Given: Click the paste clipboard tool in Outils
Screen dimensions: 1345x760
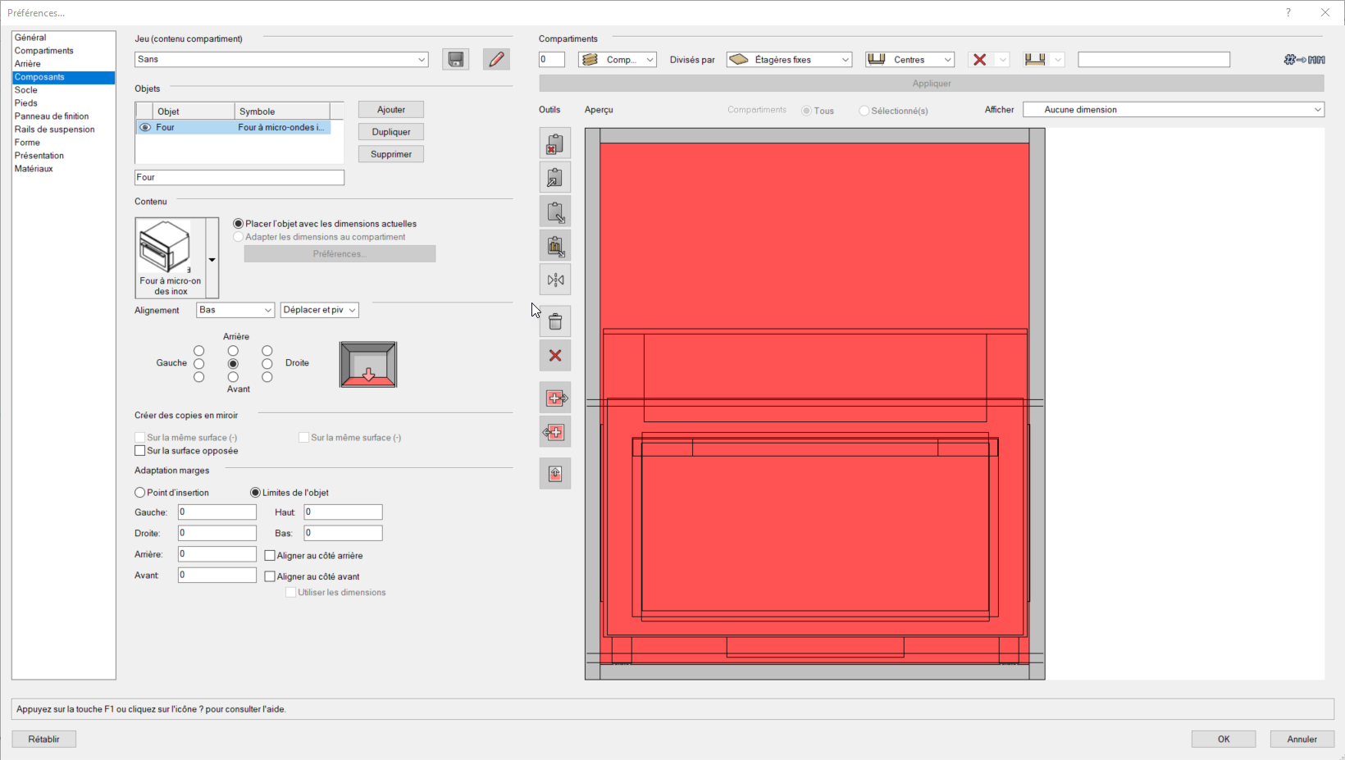Looking at the screenshot, I should point(555,212).
